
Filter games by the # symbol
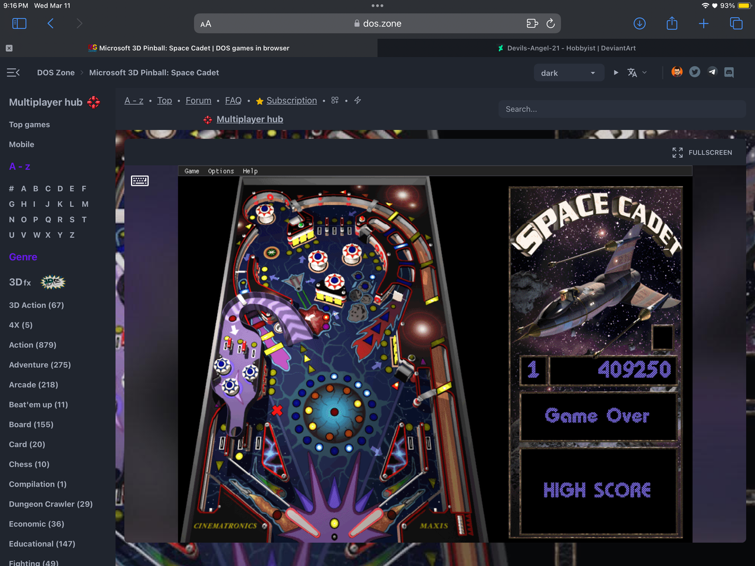(12, 189)
